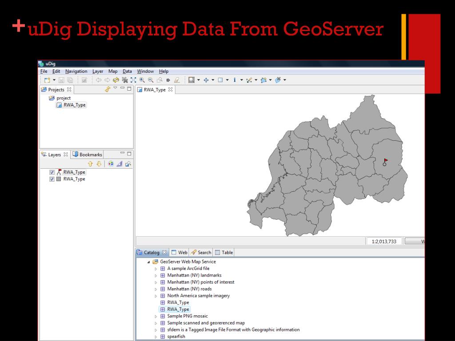Viewport: 455px width, 341px height.
Task: Toggle visibility of the gray square RWA_Type layer
Action: pos(52,179)
